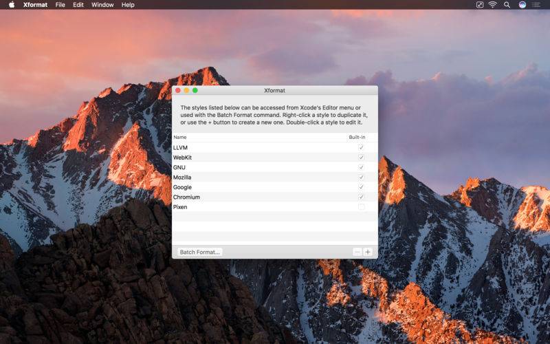Select the GNU style row
550x344 pixels.
(x=274, y=167)
